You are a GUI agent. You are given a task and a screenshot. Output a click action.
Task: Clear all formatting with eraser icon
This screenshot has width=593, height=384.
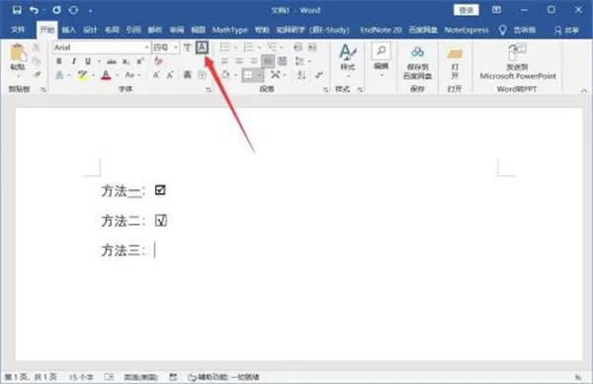pyautogui.click(x=158, y=61)
